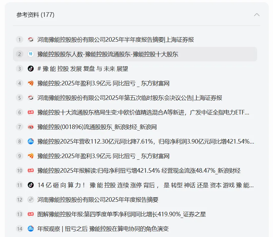Viewport: 273px width, 237px height.
Task: Click the number badge 3
Action: tap(19, 69)
